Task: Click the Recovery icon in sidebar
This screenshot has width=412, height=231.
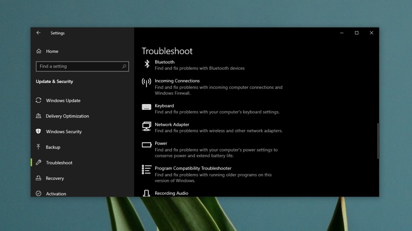Action: 38,178
